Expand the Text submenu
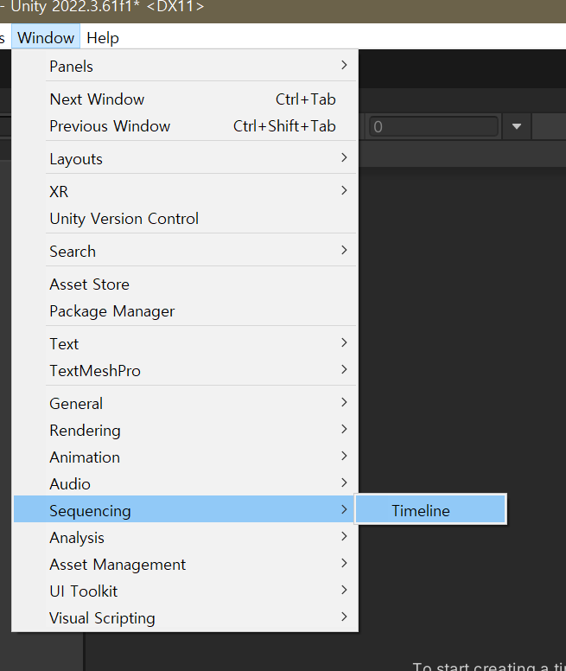 click(185, 343)
